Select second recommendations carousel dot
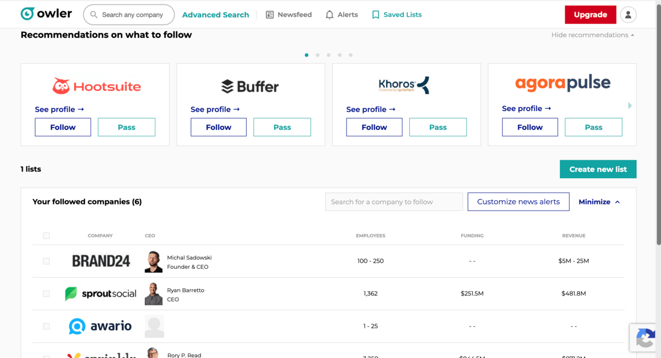Viewport: 661px width, 358px height. click(317, 55)
